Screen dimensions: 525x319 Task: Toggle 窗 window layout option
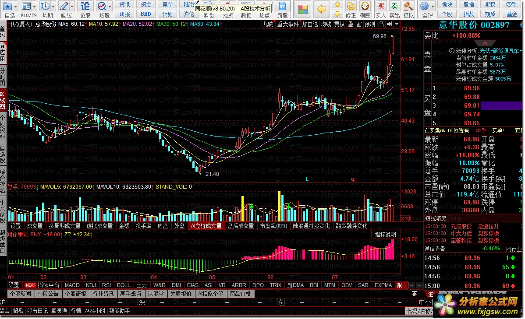click(359, 24)
